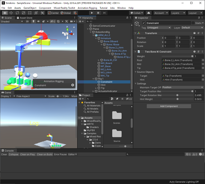Viewport: 205px width, 184px height.
Task: Collapse Source Objects section
Action: [x=135, y=72]
